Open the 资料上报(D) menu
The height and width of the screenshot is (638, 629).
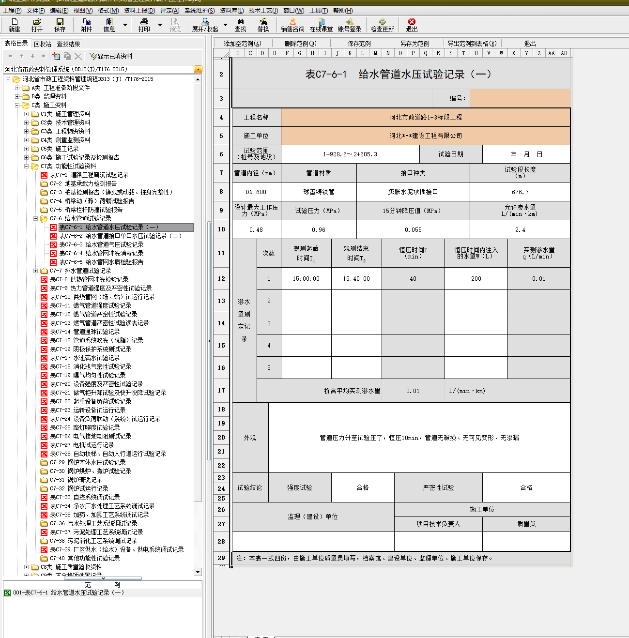(139, 10)
